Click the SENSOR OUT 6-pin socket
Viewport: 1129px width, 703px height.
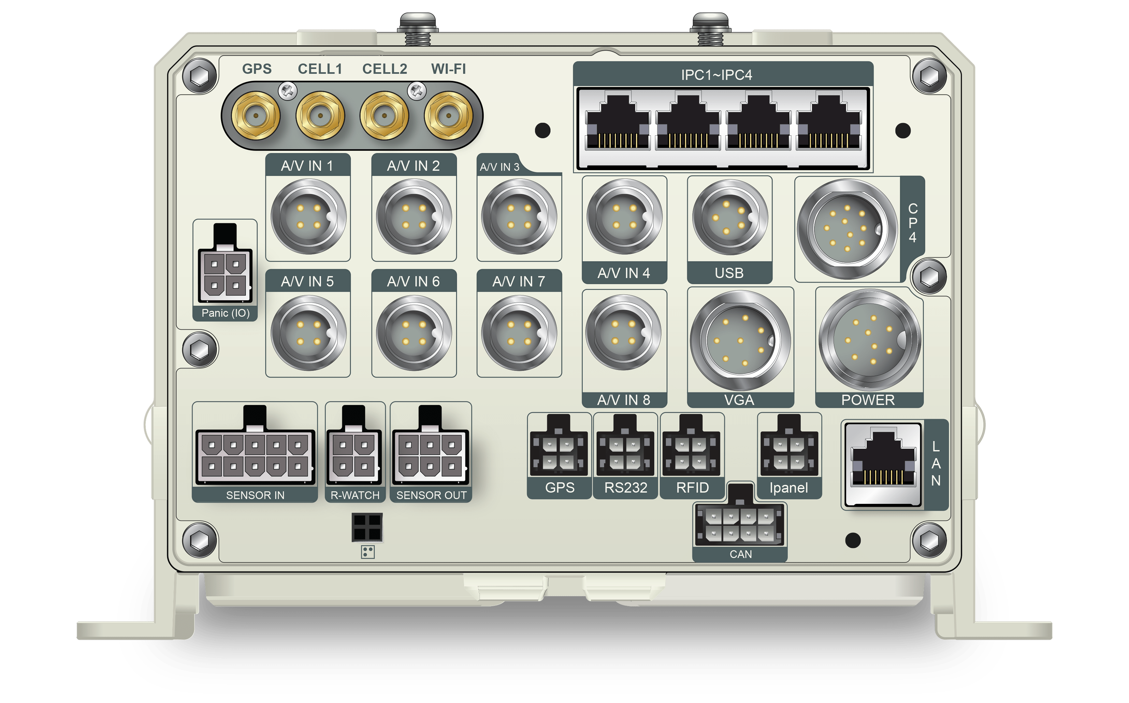pos(431,445)
